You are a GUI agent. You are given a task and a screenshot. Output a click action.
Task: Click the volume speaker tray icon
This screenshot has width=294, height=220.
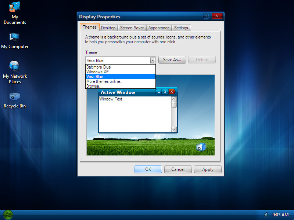(266, 215)
